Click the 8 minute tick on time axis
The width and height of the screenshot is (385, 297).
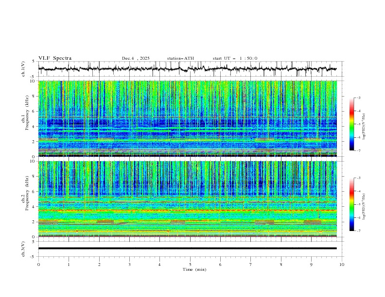281,264
